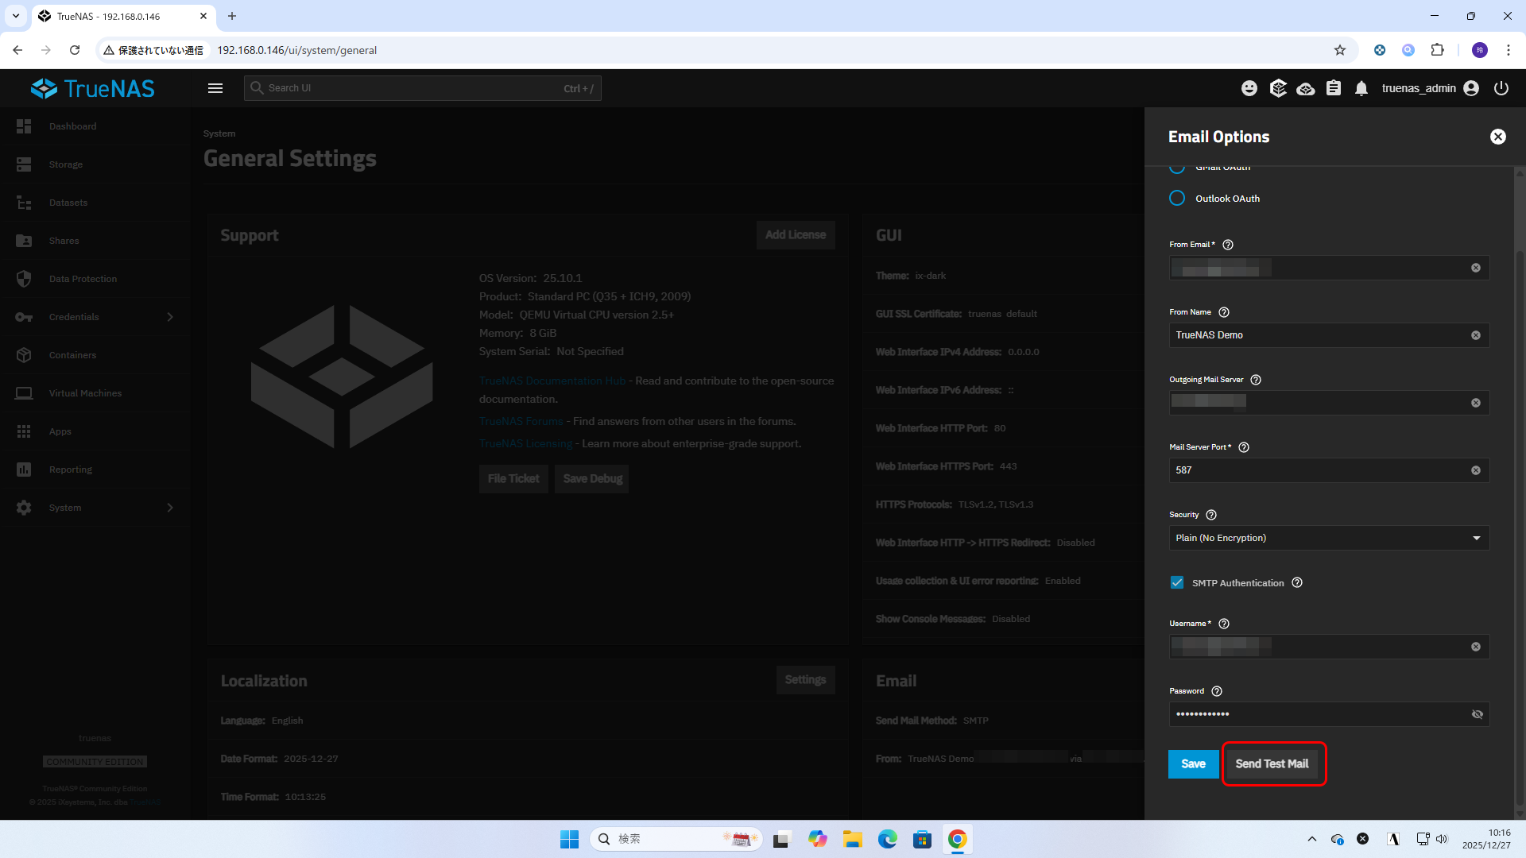The height and width of the screenshot is (858, 1526).
Task: Click the Send Test Mail button
Action: click(x=1272, y=763)
